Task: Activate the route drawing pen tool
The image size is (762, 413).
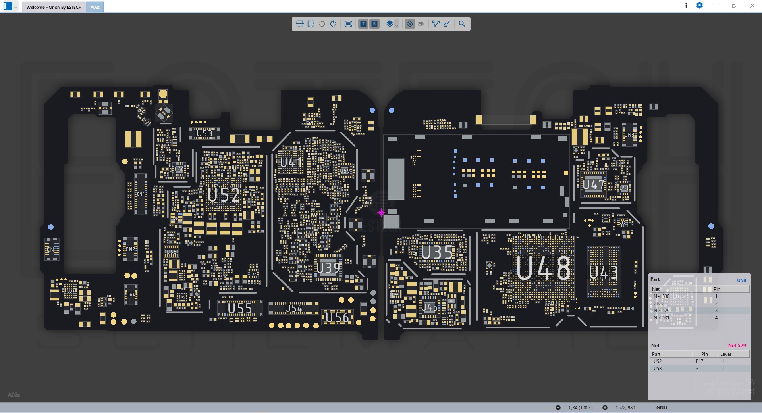Action: coord(447,24)
